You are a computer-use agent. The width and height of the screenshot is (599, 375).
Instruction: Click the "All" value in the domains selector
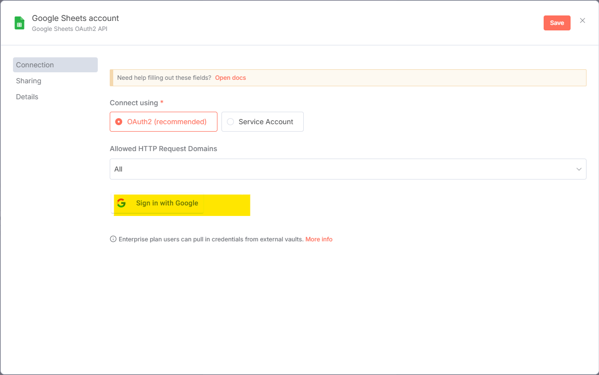[118, 169]
